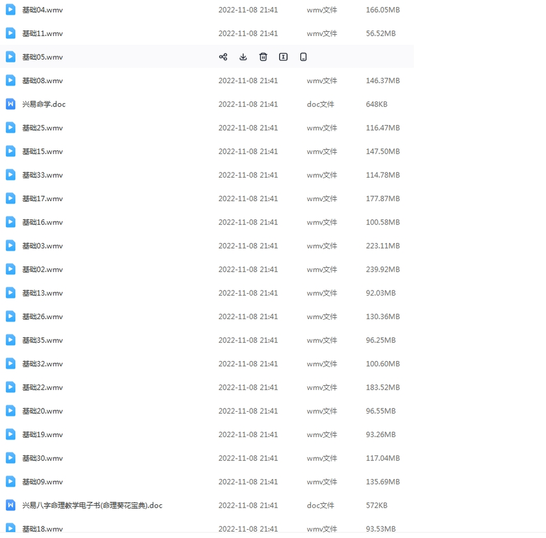Screen dimensions: 546x538
Task: Click the size value 166.05MB
Action: click(383, 10)
